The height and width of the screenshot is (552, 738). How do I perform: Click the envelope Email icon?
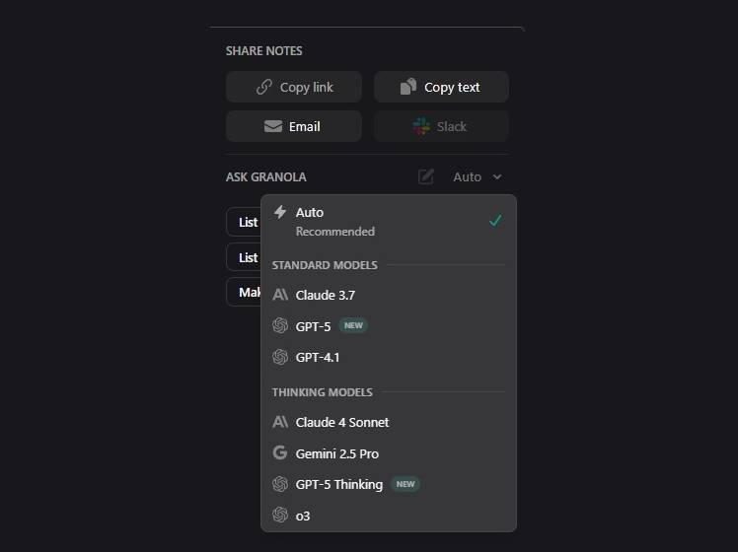coord(273,126)
